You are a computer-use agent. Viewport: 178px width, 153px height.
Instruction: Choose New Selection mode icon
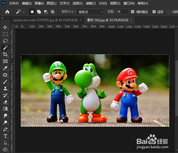click(32, 12)
